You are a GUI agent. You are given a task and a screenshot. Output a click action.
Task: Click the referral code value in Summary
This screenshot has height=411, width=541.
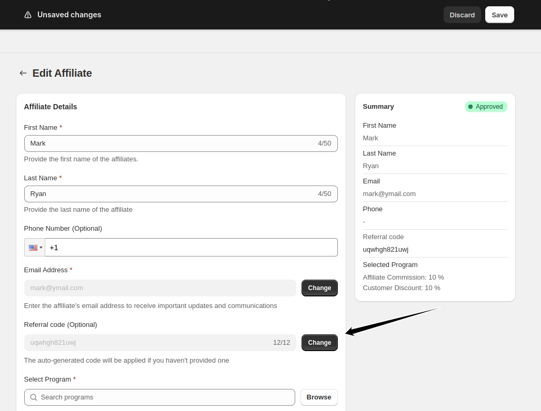coord(385,250)
